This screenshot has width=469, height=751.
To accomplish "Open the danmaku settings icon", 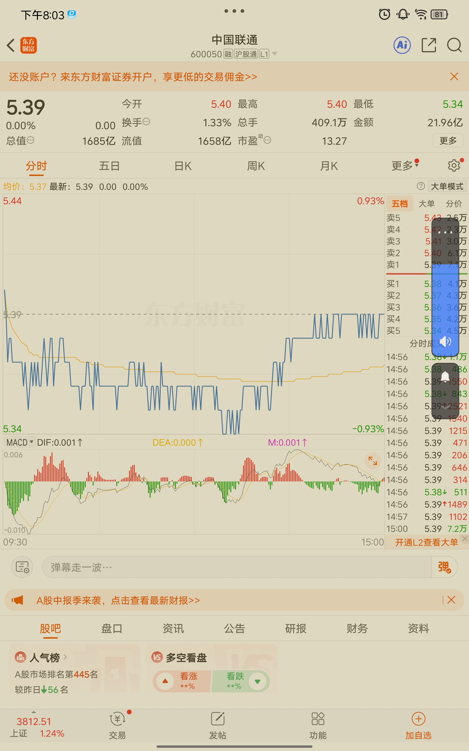I will coord(22,567).
